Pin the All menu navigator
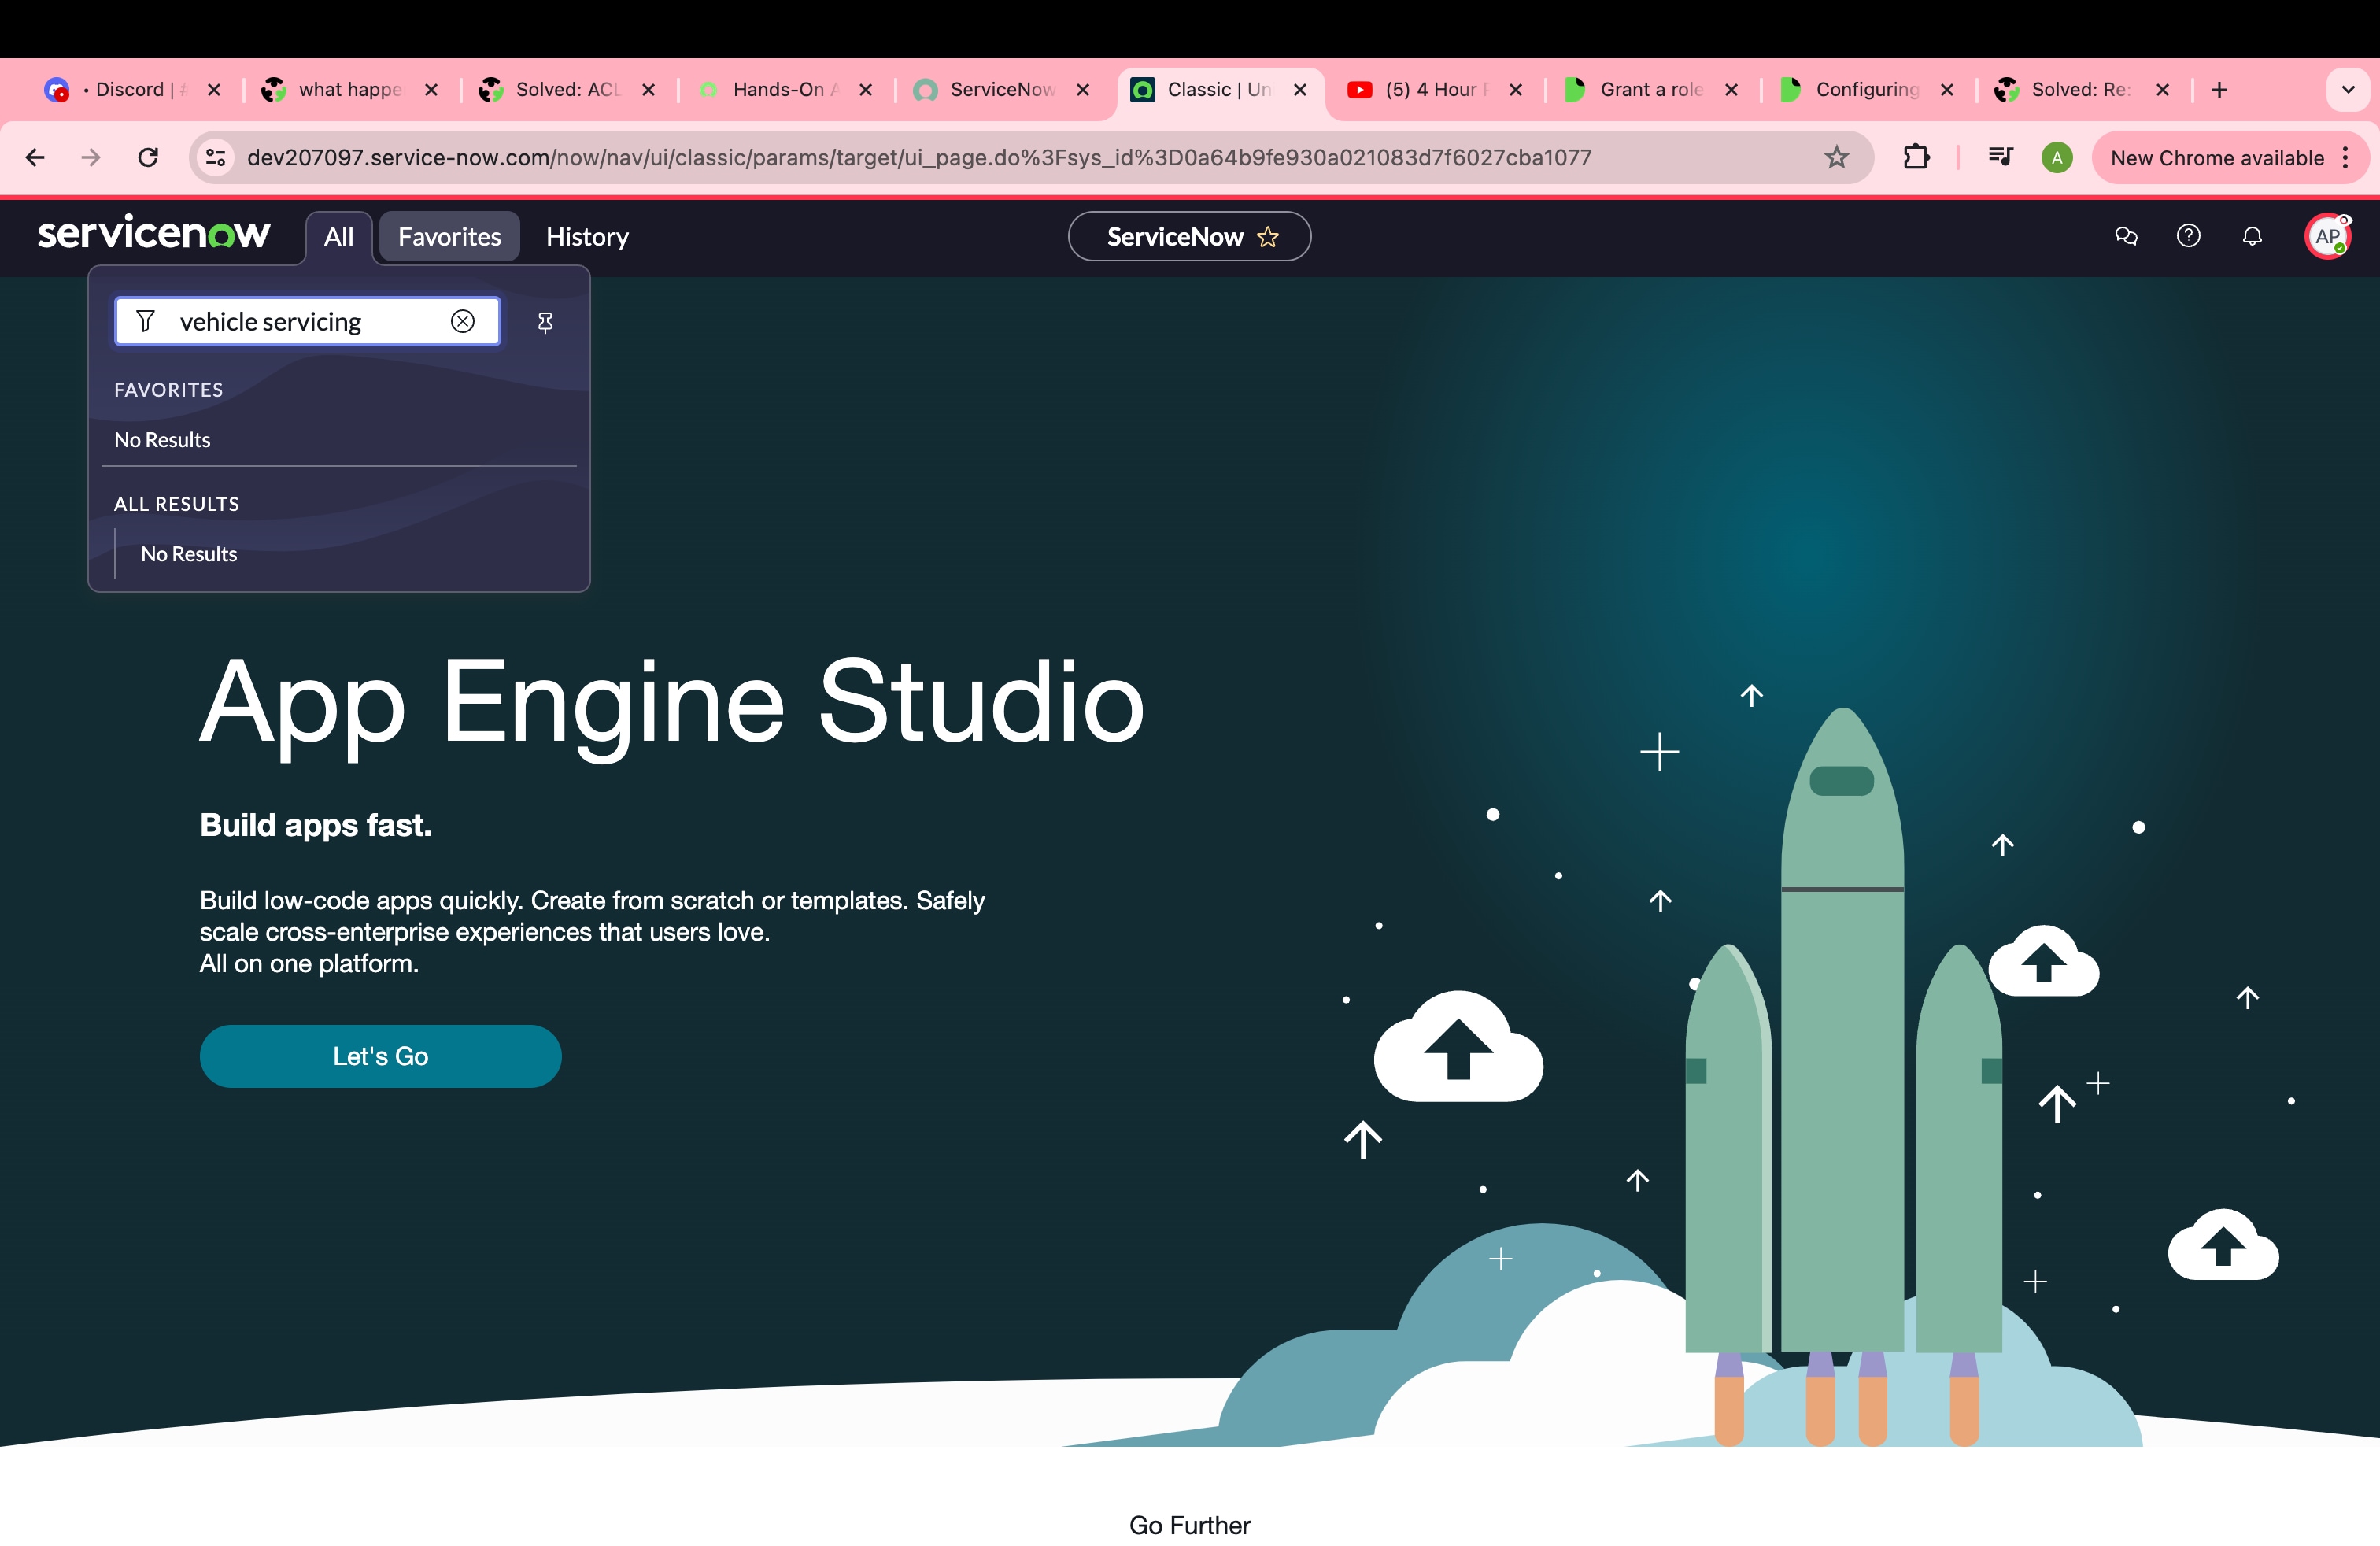The image size is (2380, 1546). point(545,322)
